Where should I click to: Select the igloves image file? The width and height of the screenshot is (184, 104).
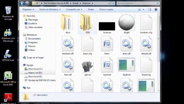(x=87, y=68)
